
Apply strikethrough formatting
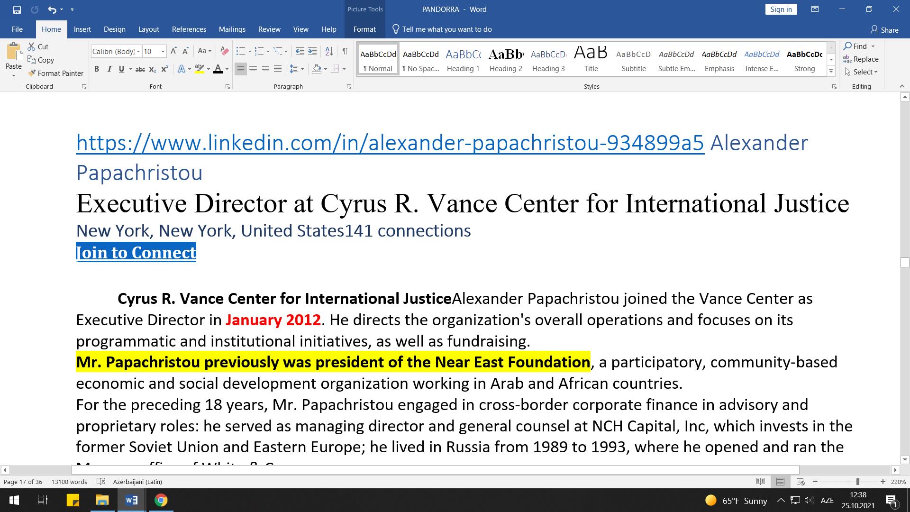[140, 69]
